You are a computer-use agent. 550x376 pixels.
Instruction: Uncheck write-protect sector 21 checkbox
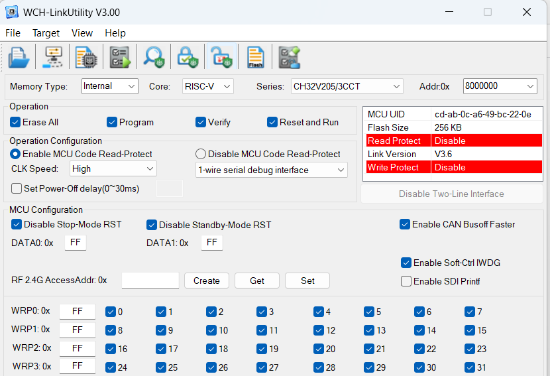click(369, 349)
